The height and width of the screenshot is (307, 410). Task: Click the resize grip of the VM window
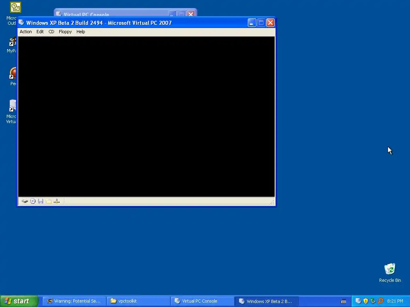click(x=272, y=202)
